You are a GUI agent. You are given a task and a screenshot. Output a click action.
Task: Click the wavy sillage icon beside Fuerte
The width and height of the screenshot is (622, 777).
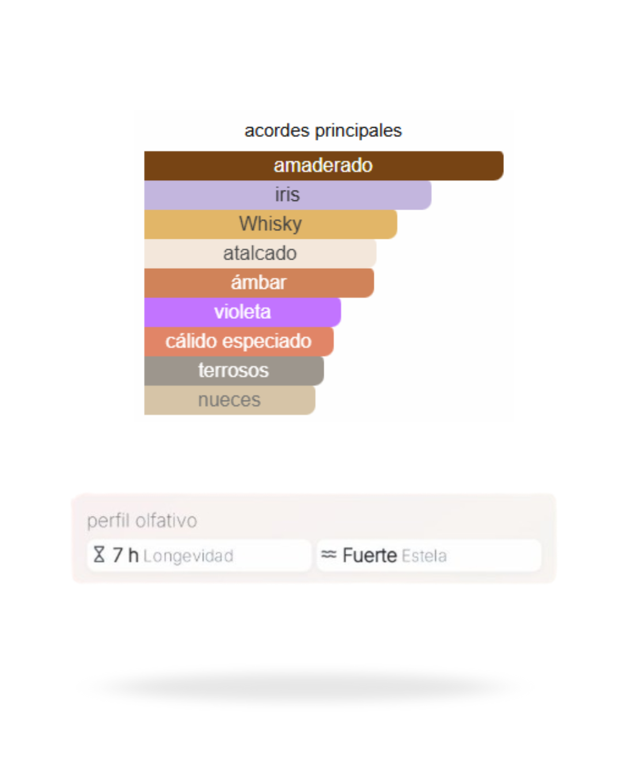(x=328, y=555)
